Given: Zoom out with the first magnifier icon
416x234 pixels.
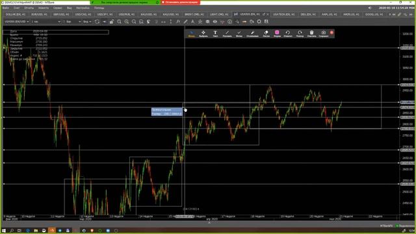Looking at the screenshot, I should coord(119,21).
